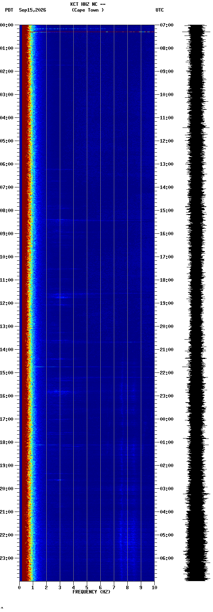The image size is (213, 612).
Task: Click the UTC time label '07:00'
Action: pos(167,25)
